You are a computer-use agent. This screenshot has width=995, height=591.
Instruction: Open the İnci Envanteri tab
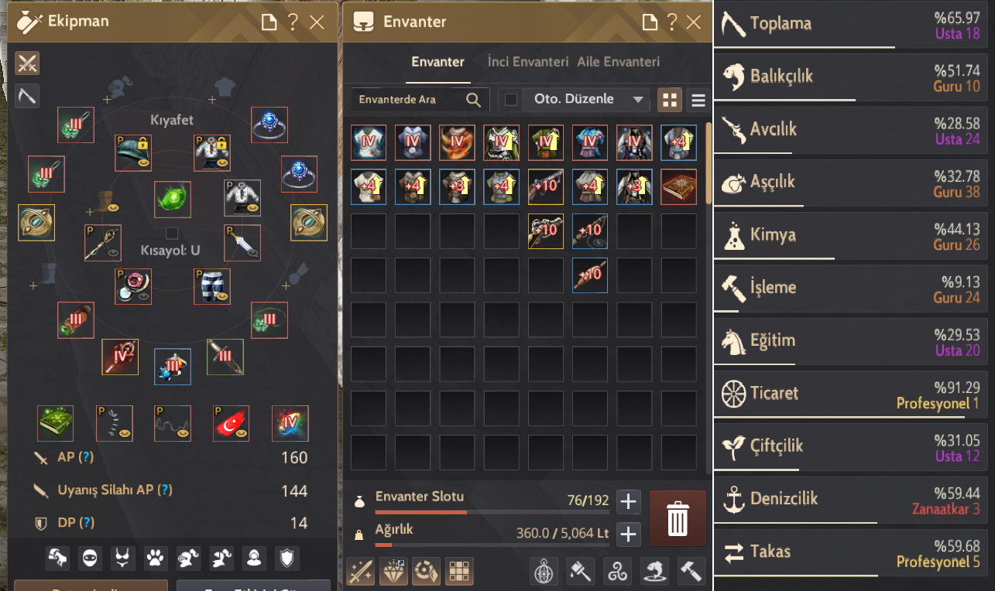pyautogui.click(x=528, y=62)
